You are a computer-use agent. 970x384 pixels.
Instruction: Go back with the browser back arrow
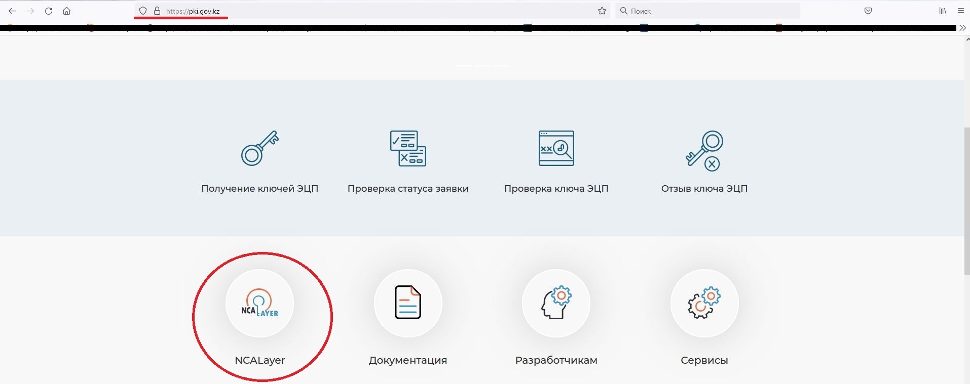pos(12,11)
